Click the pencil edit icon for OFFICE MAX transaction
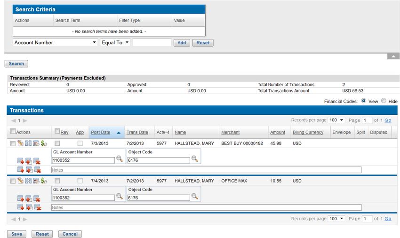Viewport: 400px width, 238px height. click(x=20, y=181)
